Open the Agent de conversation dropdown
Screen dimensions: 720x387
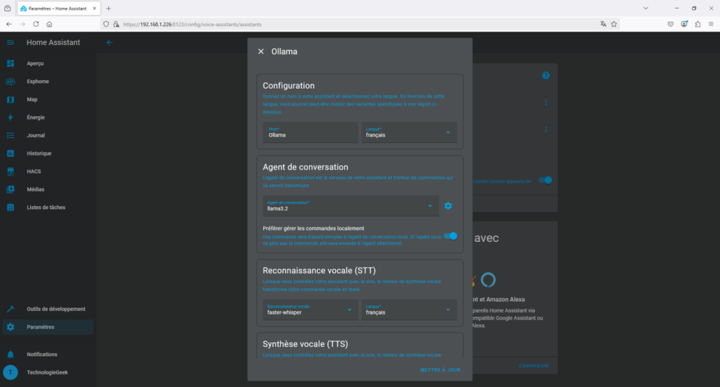[350, 206]
